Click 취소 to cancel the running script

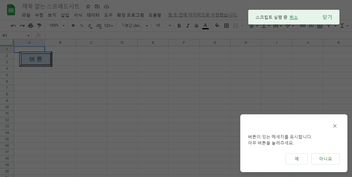[x=294, y=17]
